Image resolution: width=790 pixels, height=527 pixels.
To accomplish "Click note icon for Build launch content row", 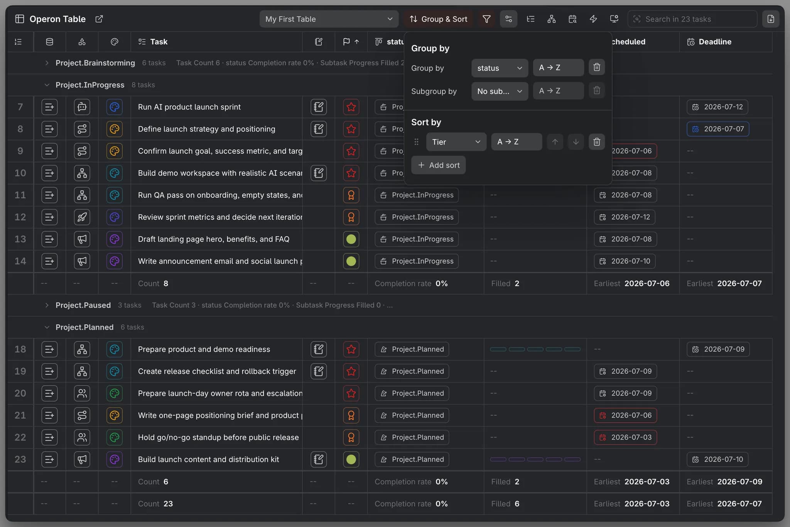I will (x=319, y=459).
